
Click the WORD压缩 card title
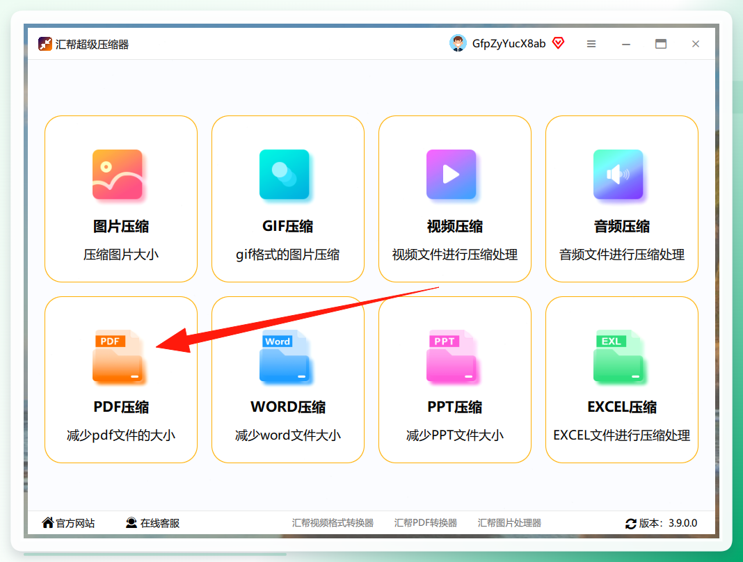click(x=288, y=407)
